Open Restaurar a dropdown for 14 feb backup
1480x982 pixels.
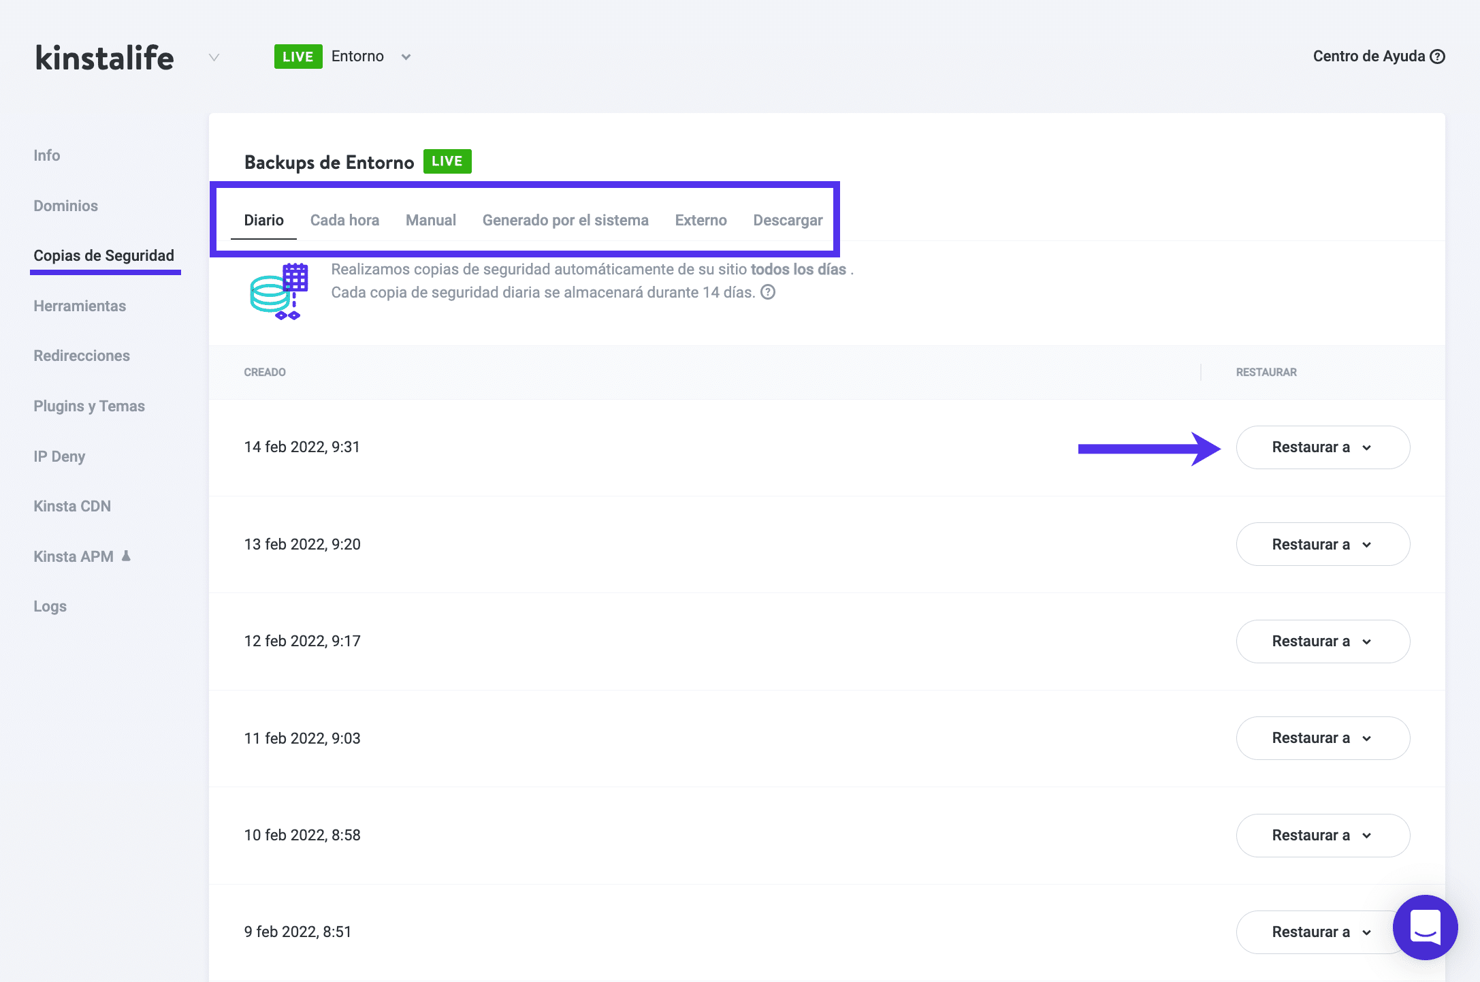click(1322, 447)
